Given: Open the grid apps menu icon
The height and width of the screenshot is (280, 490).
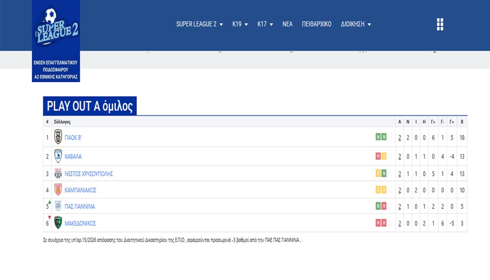Looking at the screenshot, I should (x=440, y=25).
